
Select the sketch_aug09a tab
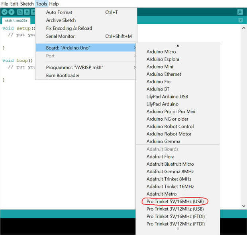pos(16,21)
